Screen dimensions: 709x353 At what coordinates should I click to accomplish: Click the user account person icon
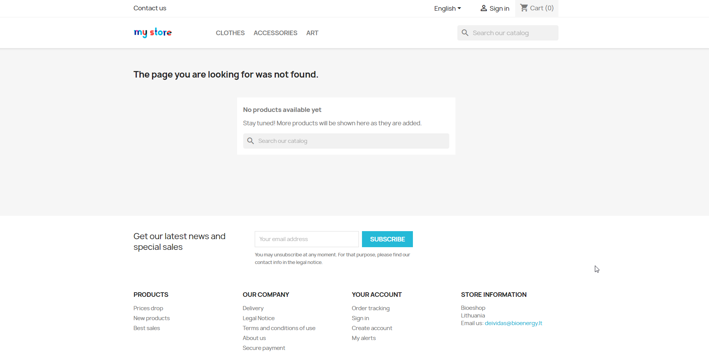click(484, 8)
